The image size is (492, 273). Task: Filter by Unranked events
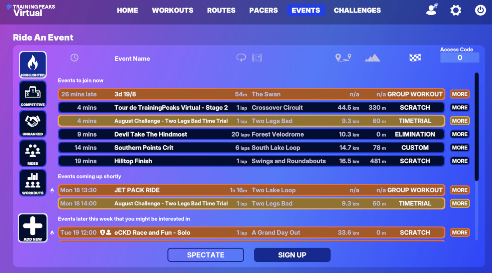33,124
